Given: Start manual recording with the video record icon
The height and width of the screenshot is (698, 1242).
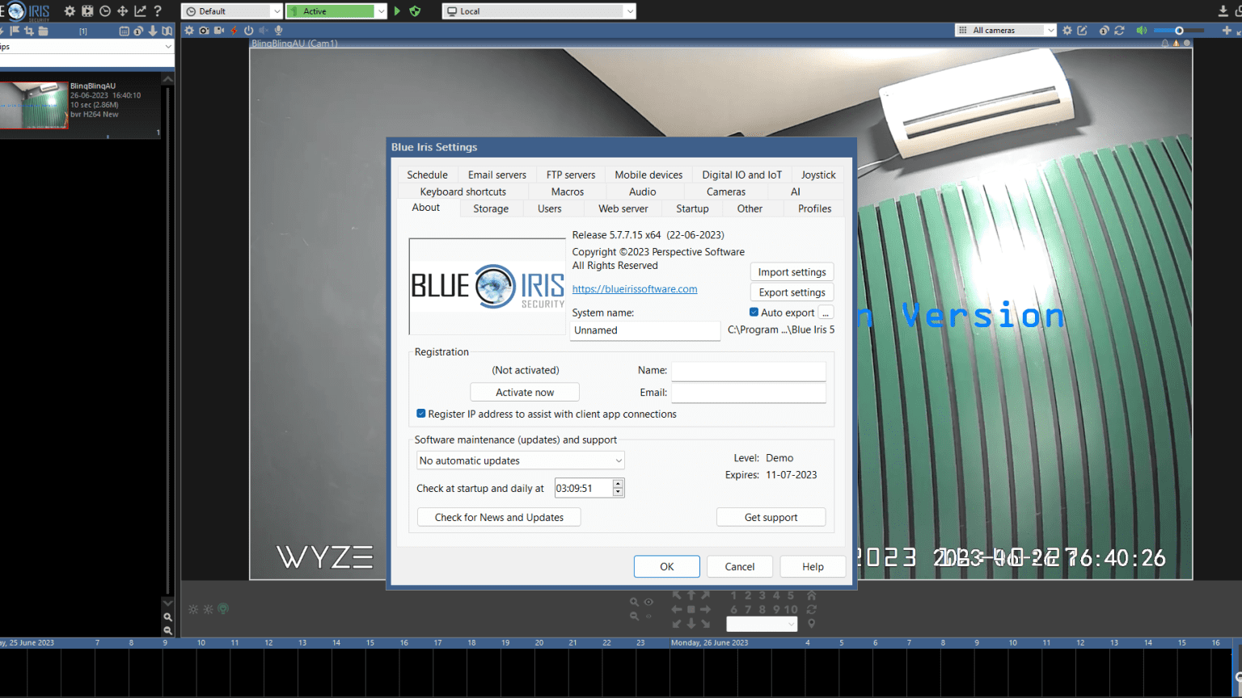Looking at the screenshot, I should 218,30.
